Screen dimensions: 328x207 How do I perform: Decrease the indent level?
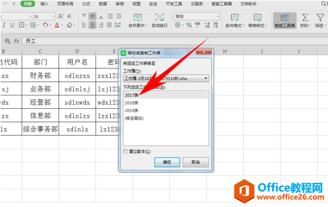(110, 16)
